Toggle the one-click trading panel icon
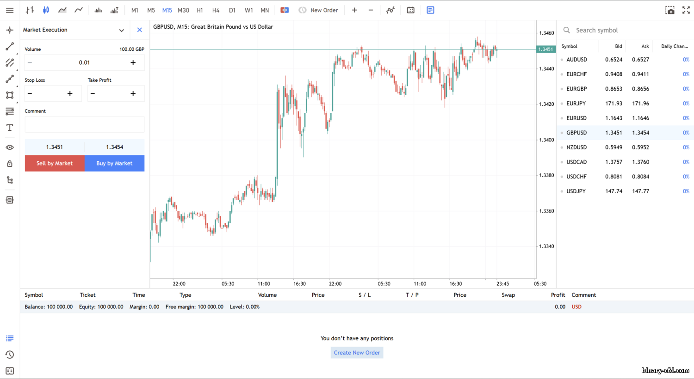 [x=430, y=10]
